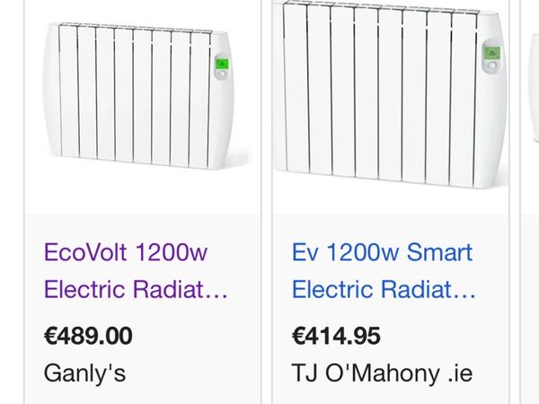The height and width of the screenshot is (404, 539).
Task: Click the LCD display on Ev Smart radiator
Action: 492,54
